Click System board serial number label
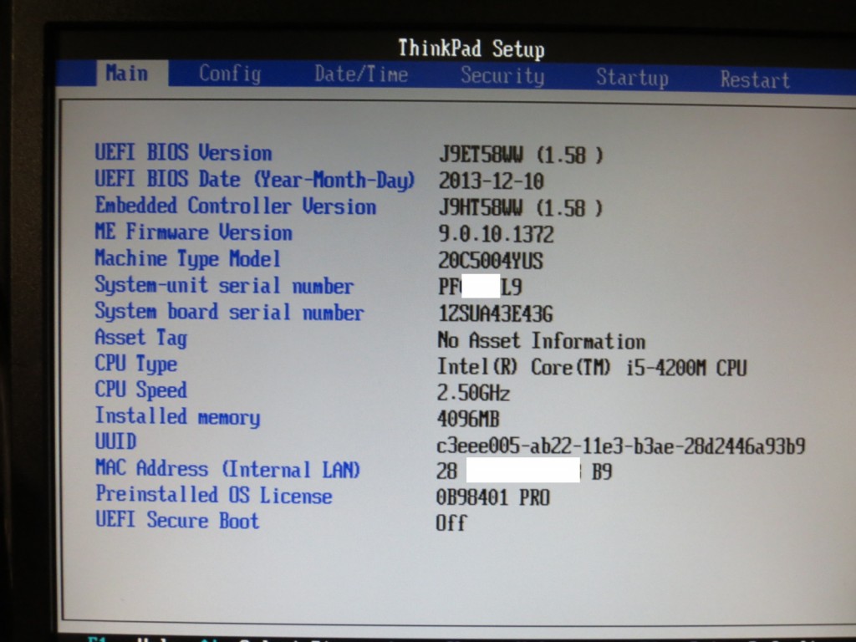 click(229, 312)
